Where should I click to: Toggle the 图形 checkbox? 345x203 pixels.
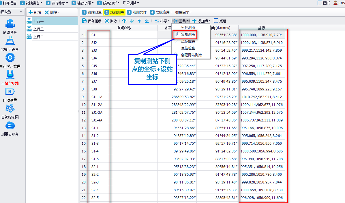320,3
